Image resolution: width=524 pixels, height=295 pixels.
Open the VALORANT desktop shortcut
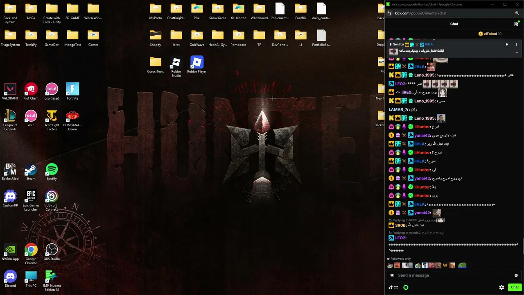click(x=10, y=92)
